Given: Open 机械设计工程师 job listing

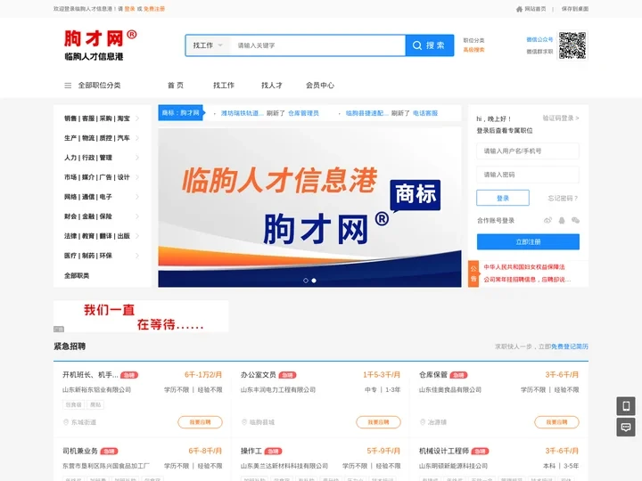Looking at the screenshot, I should pos(444,451).
